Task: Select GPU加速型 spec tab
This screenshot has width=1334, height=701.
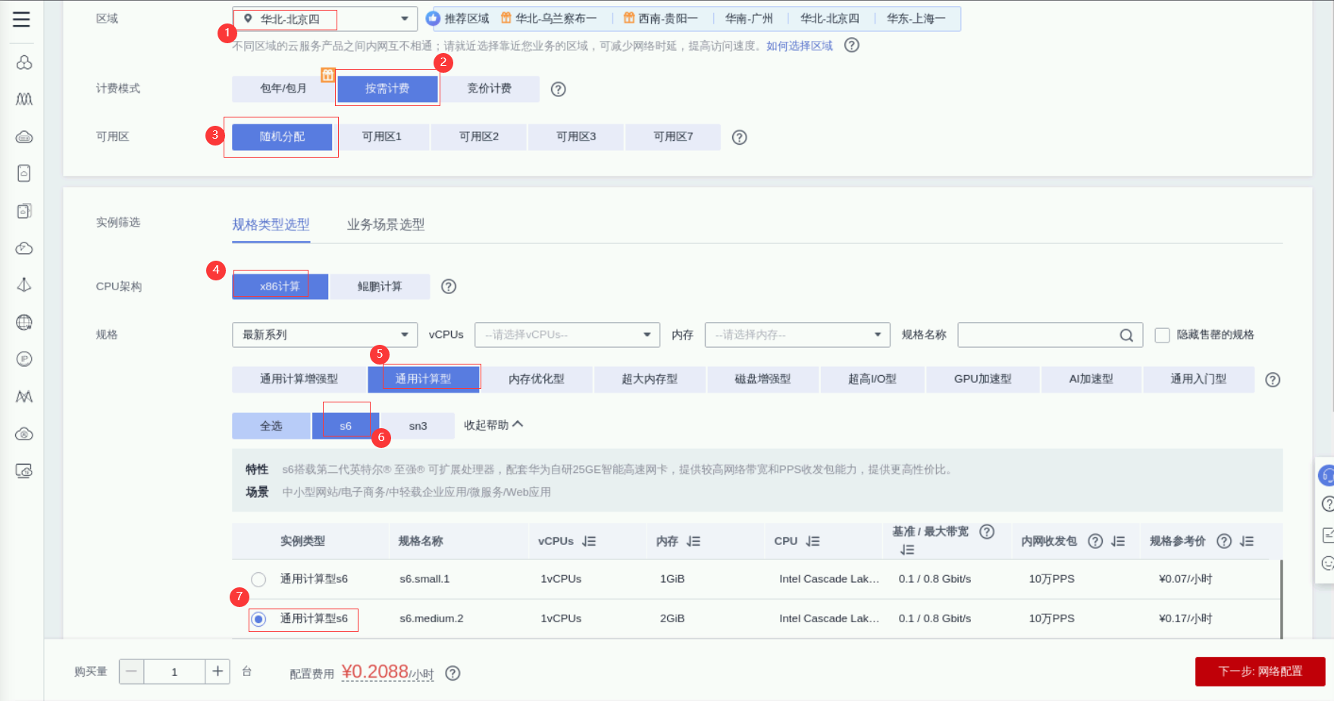Action: coord(982,379)
